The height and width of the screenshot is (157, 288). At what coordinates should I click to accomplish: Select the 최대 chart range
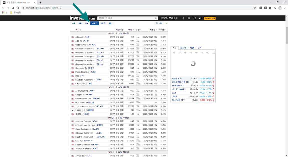click(208, 53)
